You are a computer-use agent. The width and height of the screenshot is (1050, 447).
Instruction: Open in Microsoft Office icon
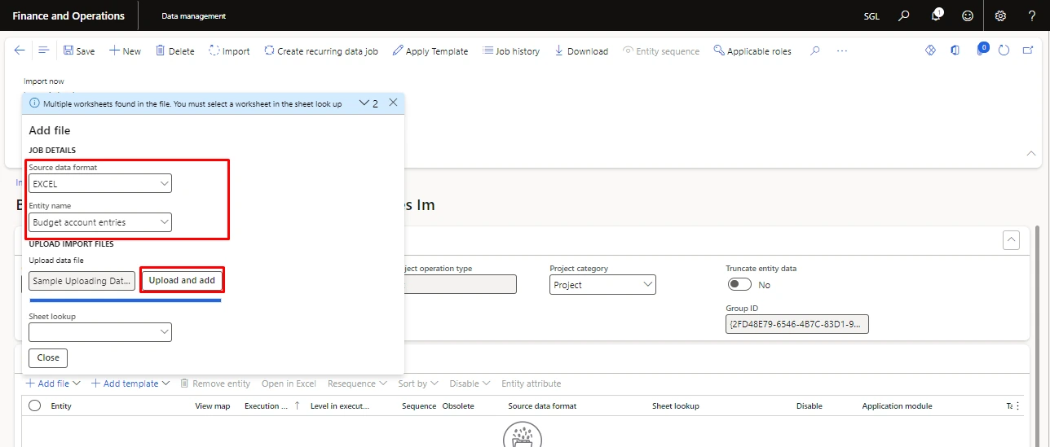[x=955, y=50]
